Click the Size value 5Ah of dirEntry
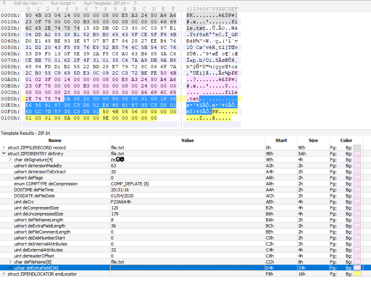Viewport: 371px width, 286px height. (302, 154)
